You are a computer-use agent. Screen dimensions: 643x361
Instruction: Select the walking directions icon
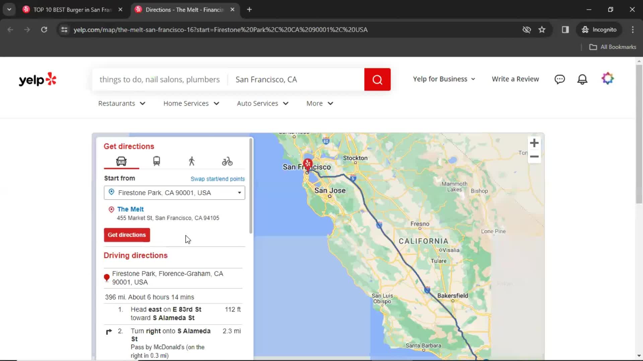(191, 161)
